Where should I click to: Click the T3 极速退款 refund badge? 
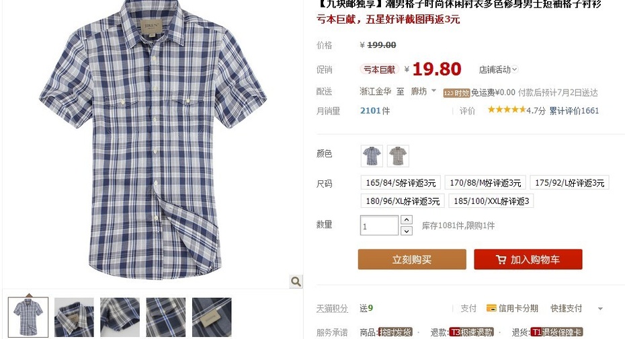[472, 332]
